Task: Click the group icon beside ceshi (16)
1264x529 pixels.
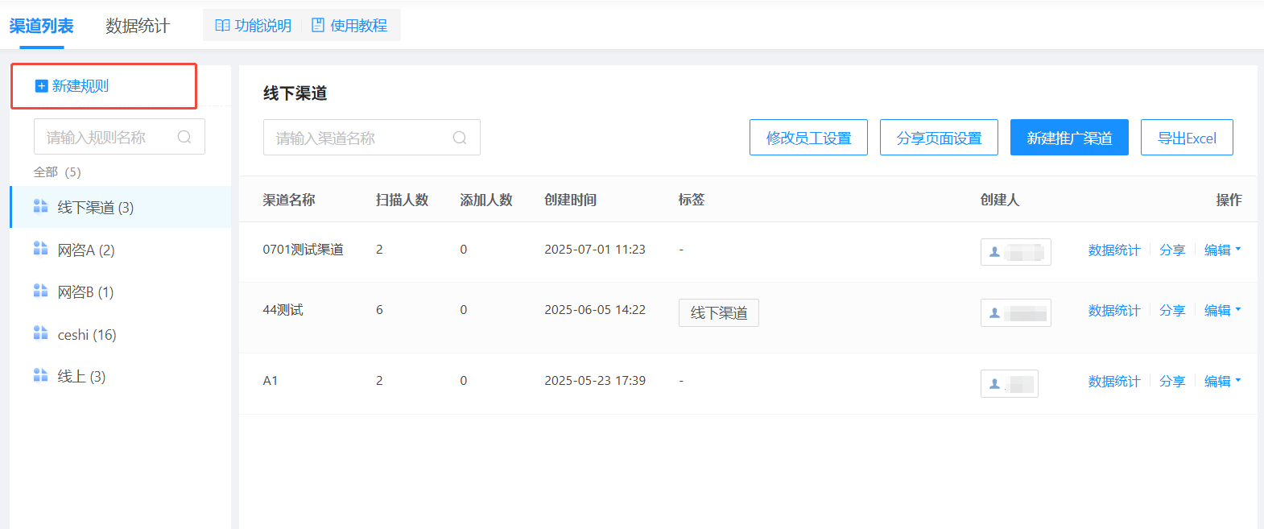Action: 40,333
